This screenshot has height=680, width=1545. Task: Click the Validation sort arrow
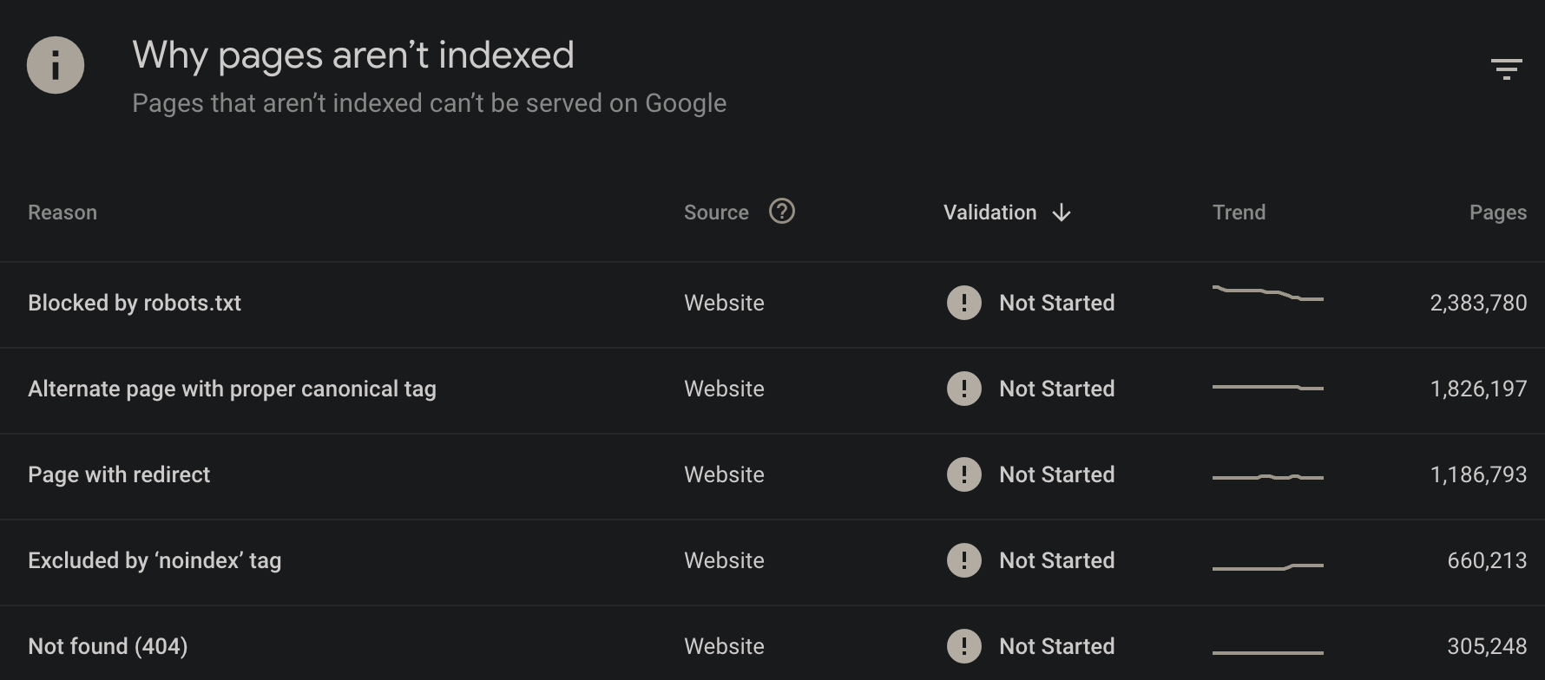point(1062,212)
